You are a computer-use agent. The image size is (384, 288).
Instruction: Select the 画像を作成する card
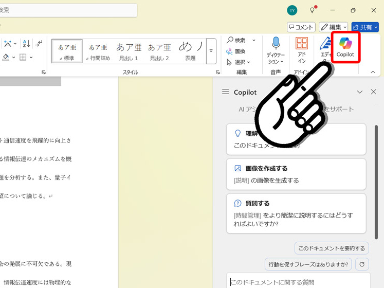coord(296,174)
